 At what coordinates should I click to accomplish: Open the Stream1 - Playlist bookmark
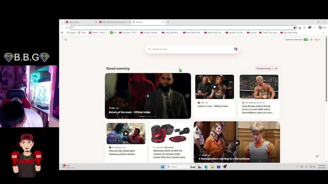[x=98, y=33]
